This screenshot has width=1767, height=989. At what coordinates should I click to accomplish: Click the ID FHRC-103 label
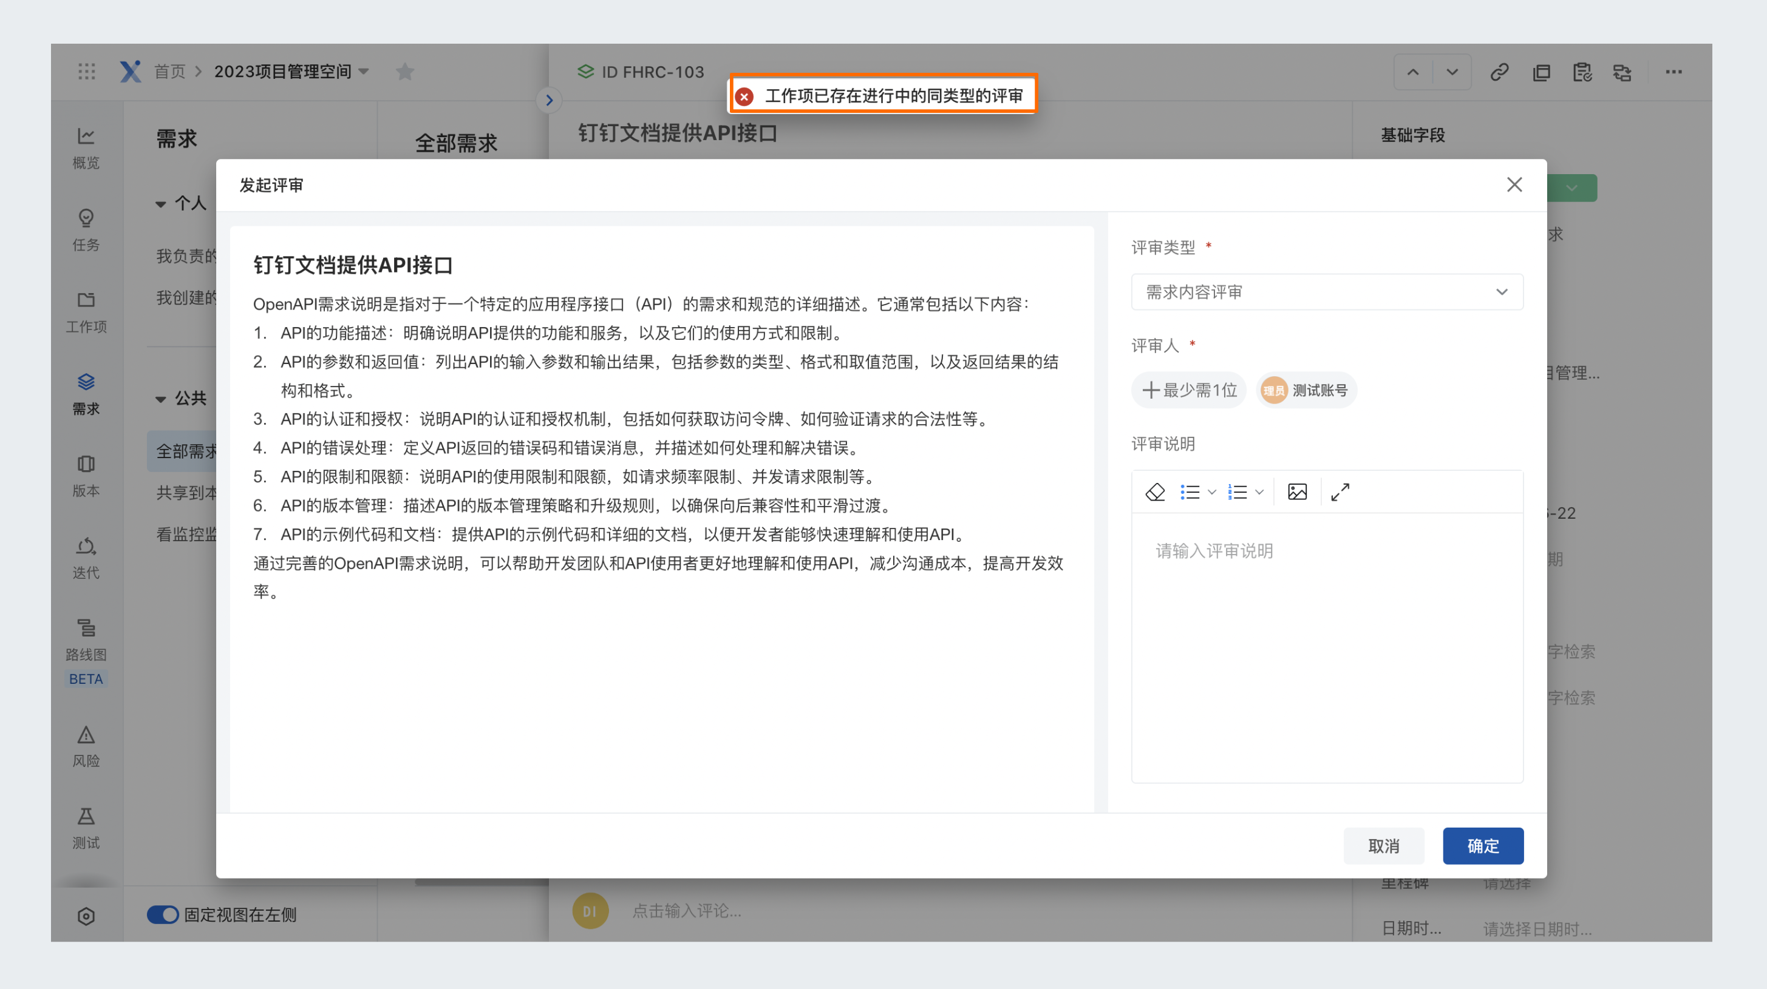(x=652, y=72)
